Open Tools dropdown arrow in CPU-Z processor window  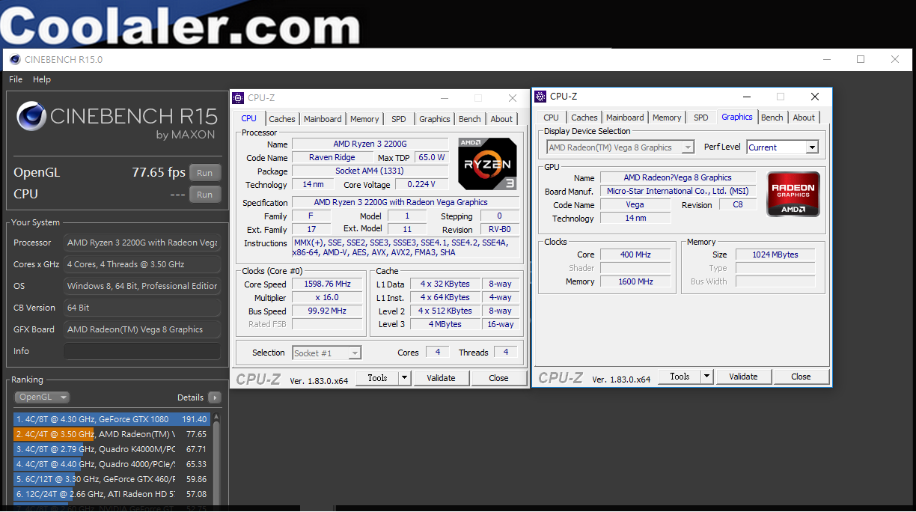coord(405,378)
